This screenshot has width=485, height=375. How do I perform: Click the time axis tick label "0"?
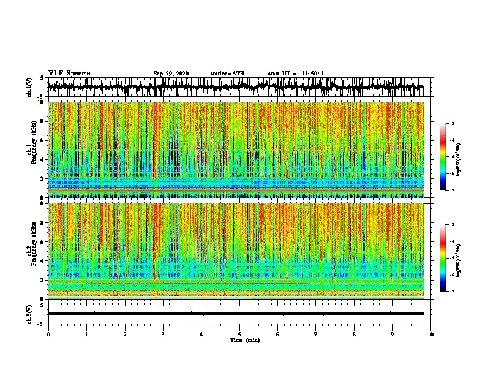[48, 335]
